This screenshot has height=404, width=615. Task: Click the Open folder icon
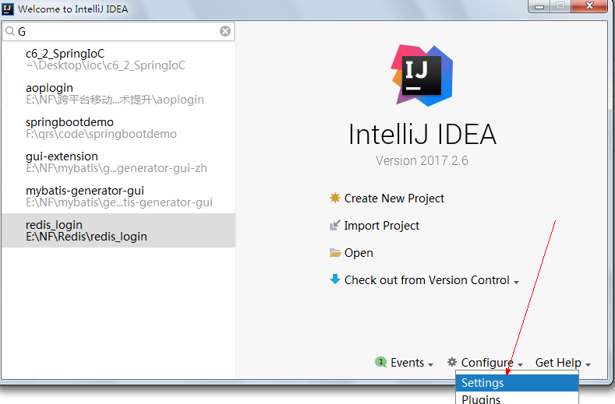point(335,253)
